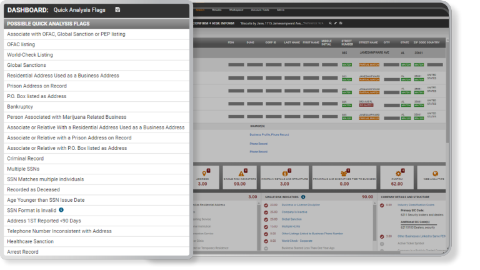
Task: Open the Custom gear score tile
Action: coord(397,176)
